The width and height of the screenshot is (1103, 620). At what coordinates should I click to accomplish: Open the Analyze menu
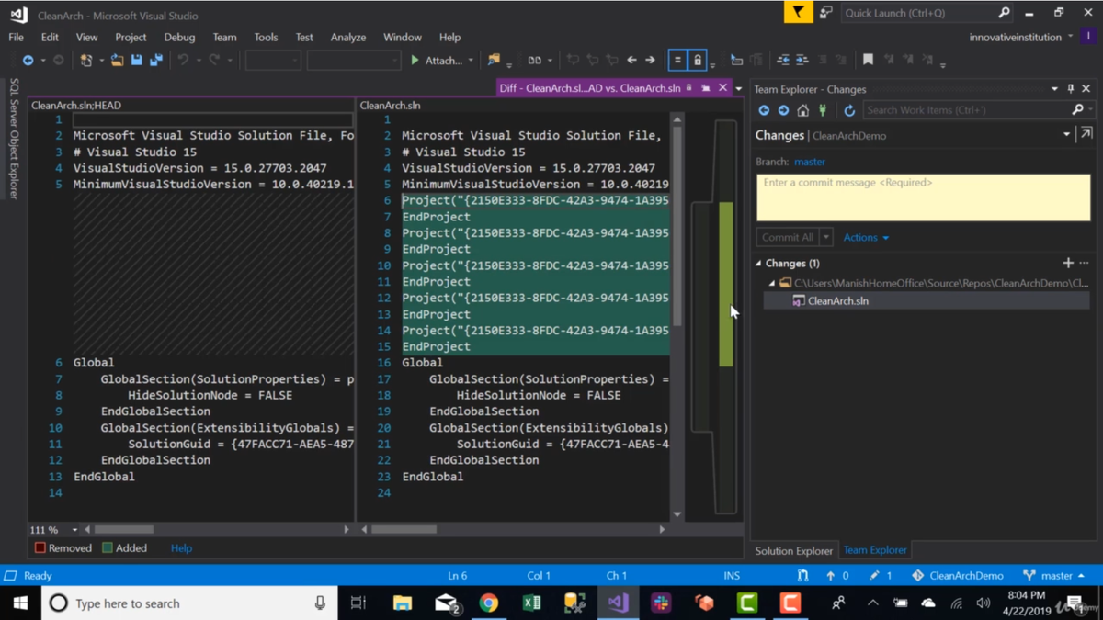[348, 38]
